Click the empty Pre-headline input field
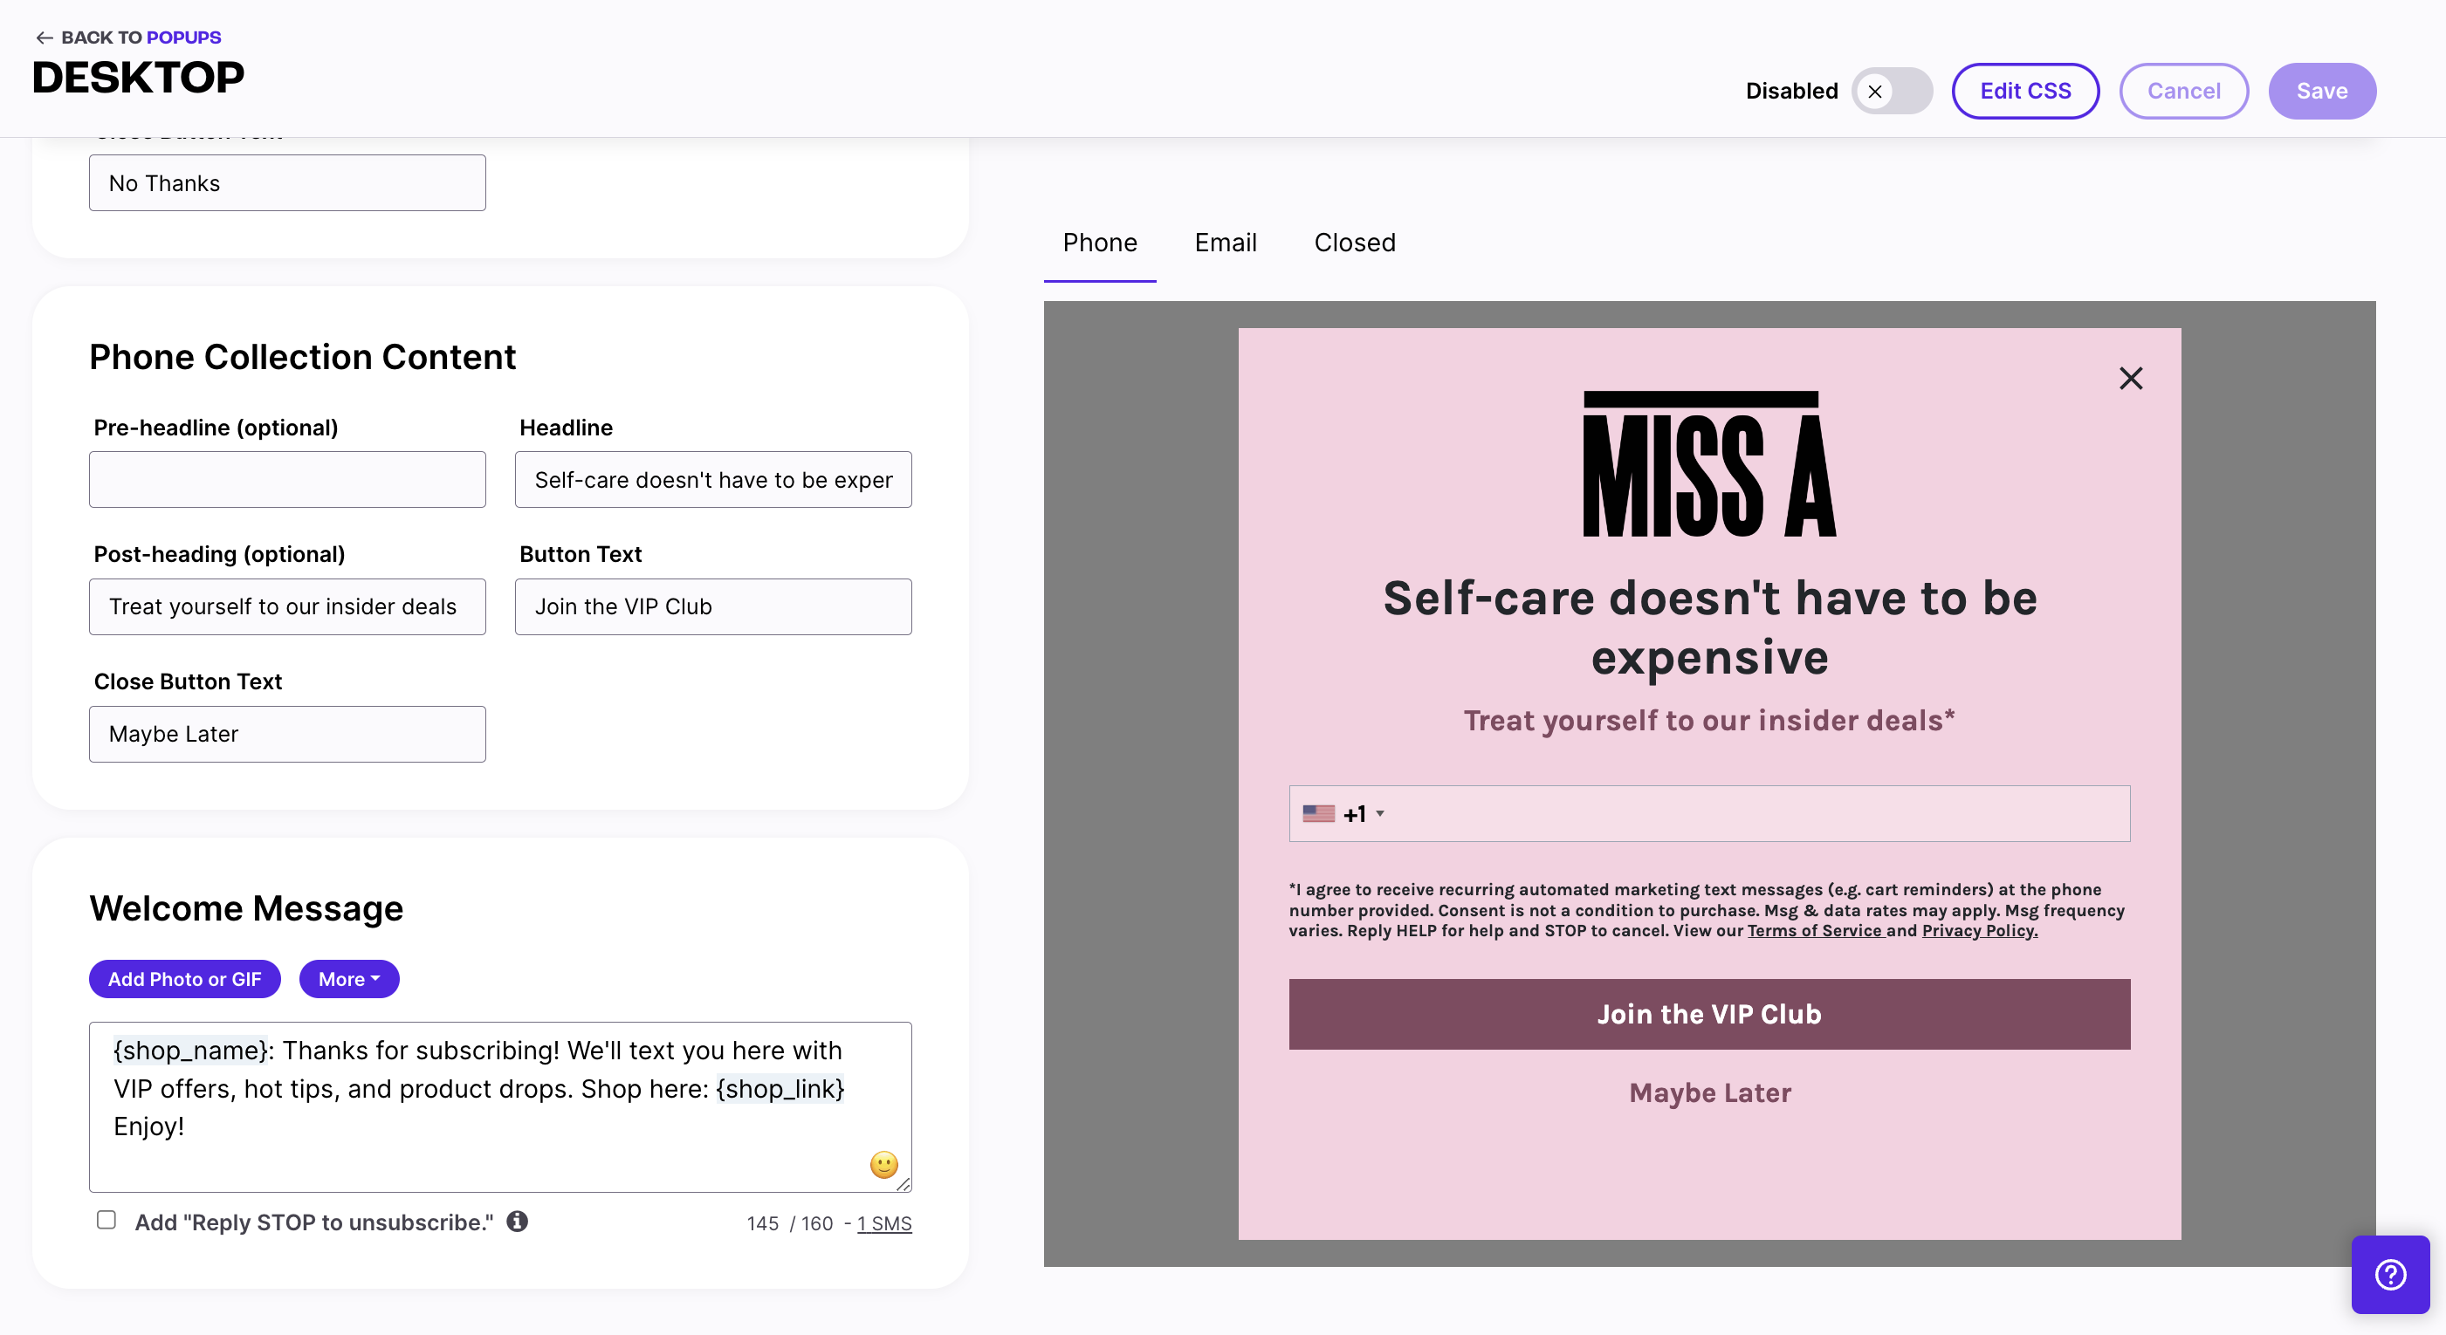This screenshot has height=1335, width=2446. 286,479
